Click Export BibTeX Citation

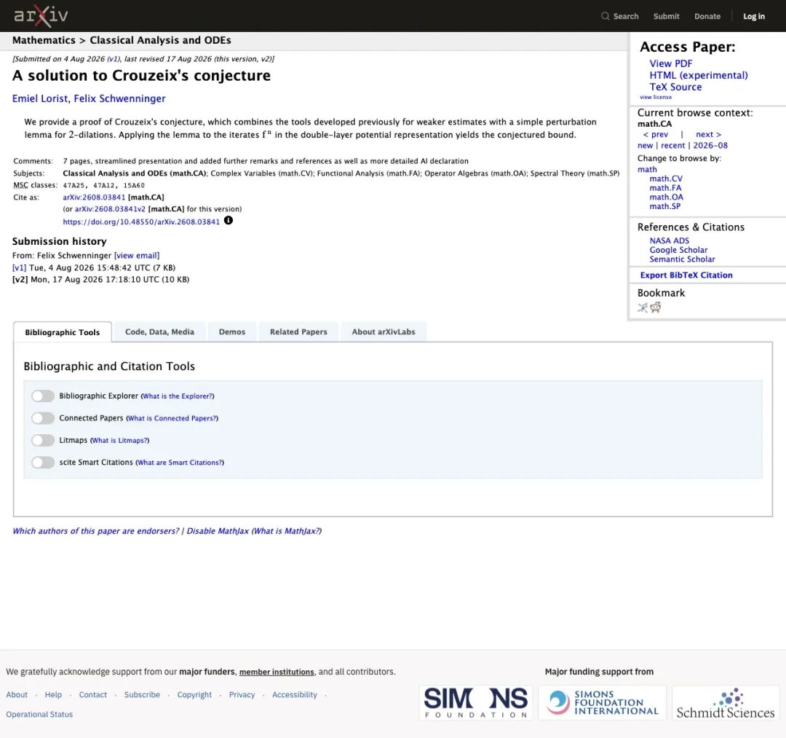click(686, 275)
